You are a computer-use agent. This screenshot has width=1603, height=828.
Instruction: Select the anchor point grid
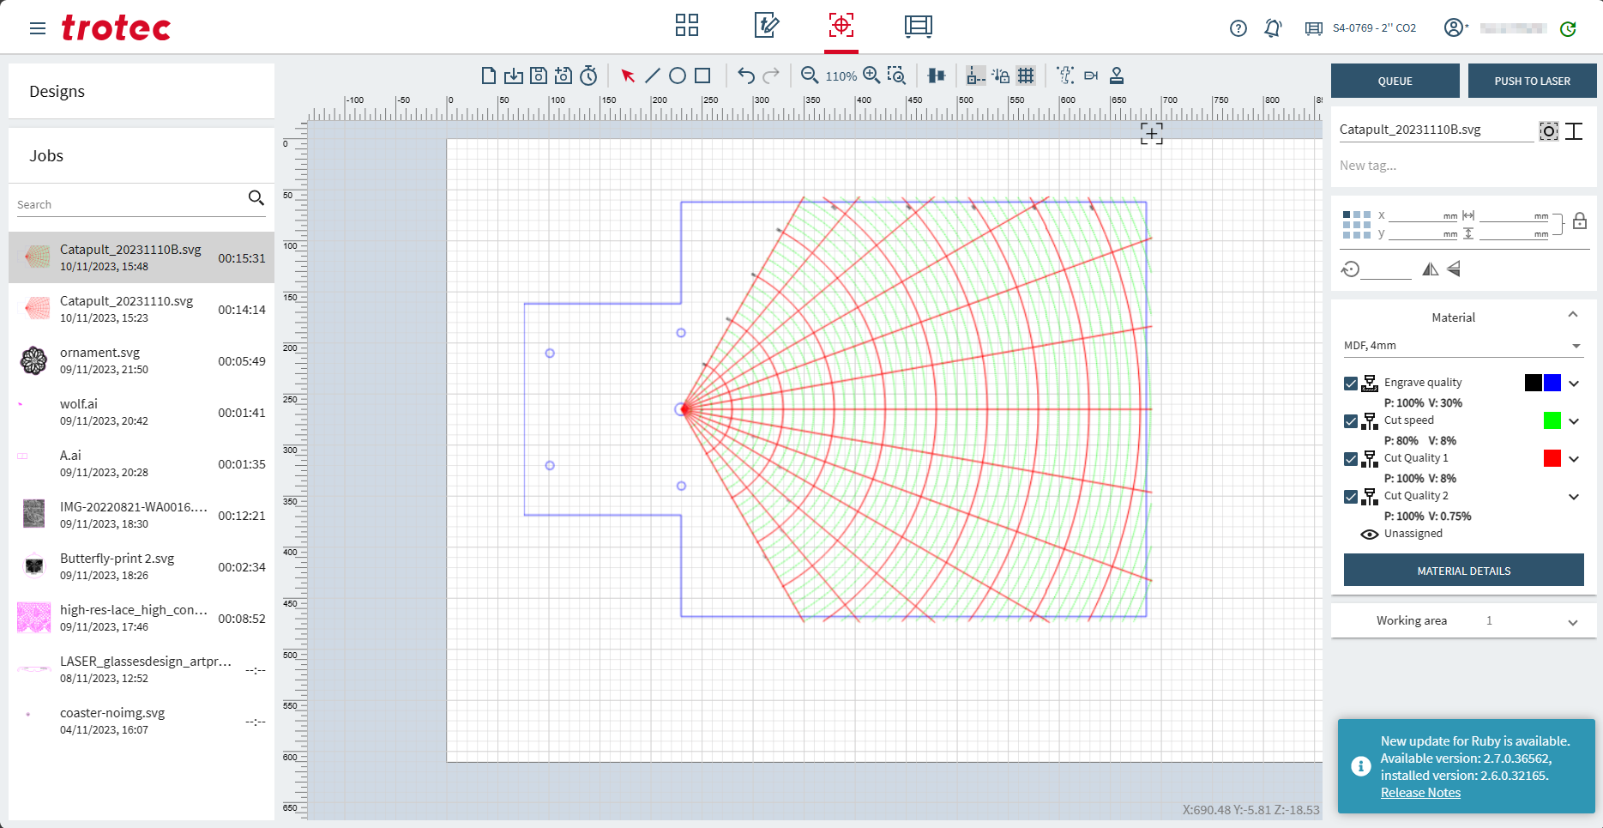coord(1357,225)
